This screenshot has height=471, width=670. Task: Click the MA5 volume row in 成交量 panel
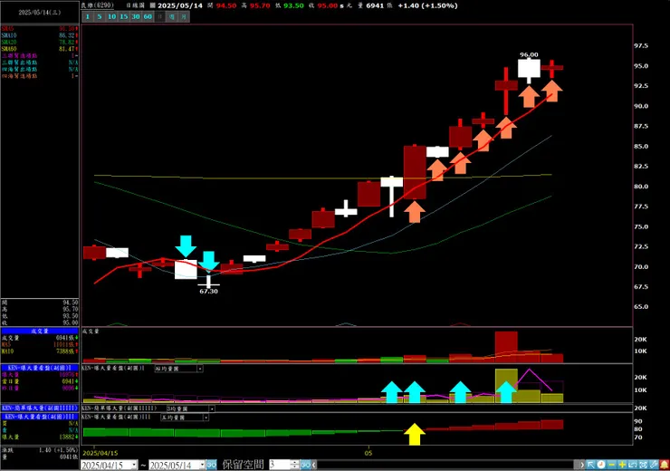tap(40, 344)
